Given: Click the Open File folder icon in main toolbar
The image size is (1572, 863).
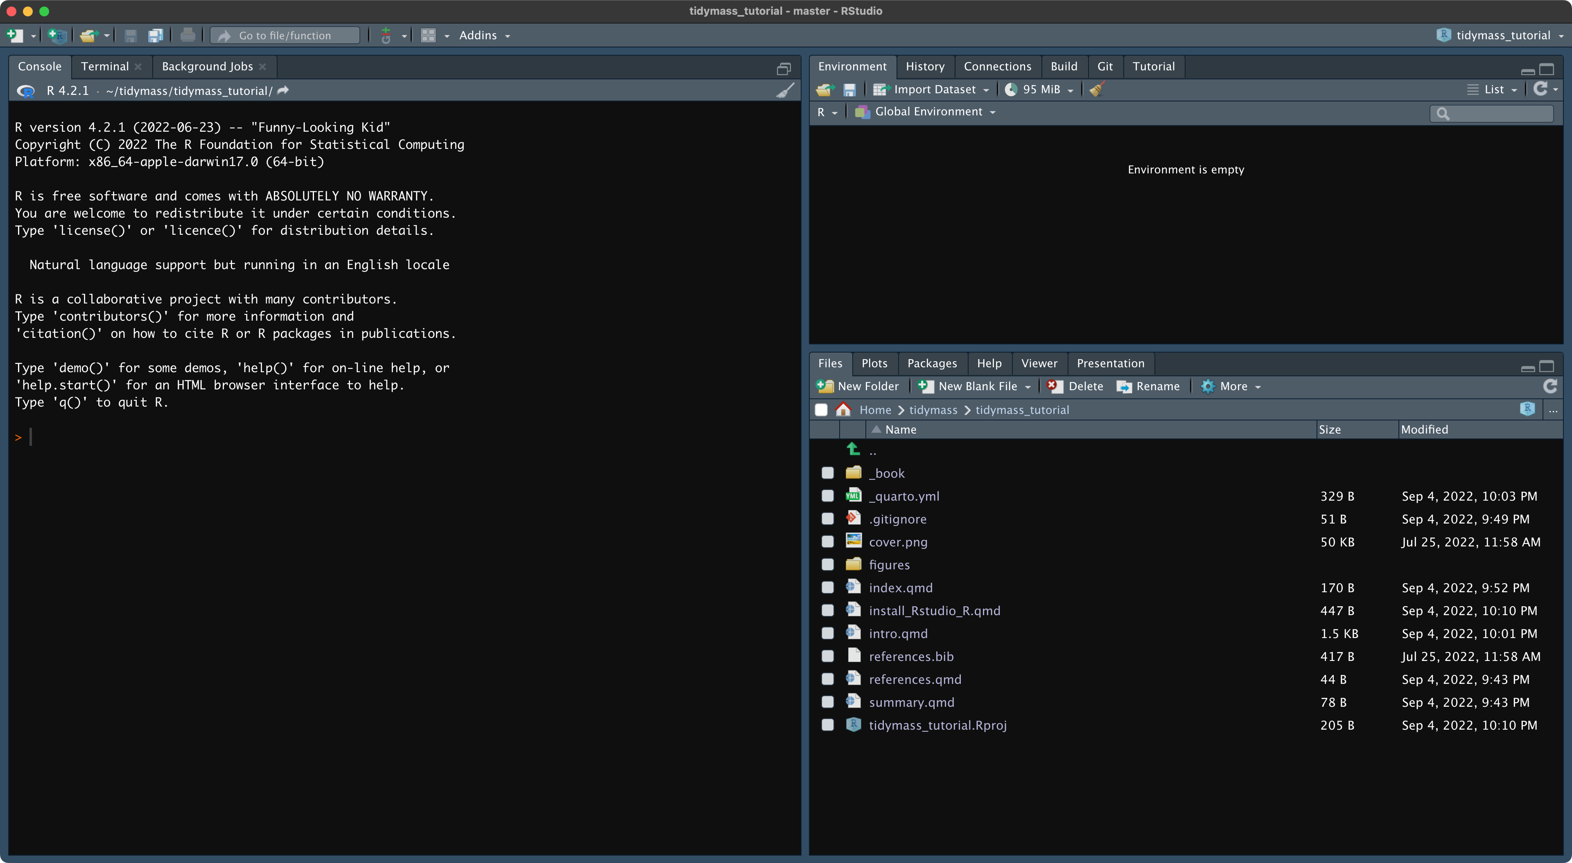Looking at the screenshot, I should pyautogui.click(x=89, y=35).
